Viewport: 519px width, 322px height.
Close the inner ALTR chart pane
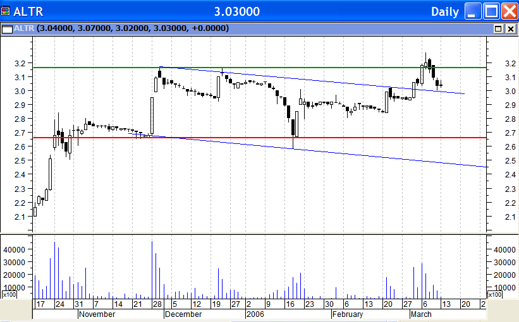[x=511, y=29]
